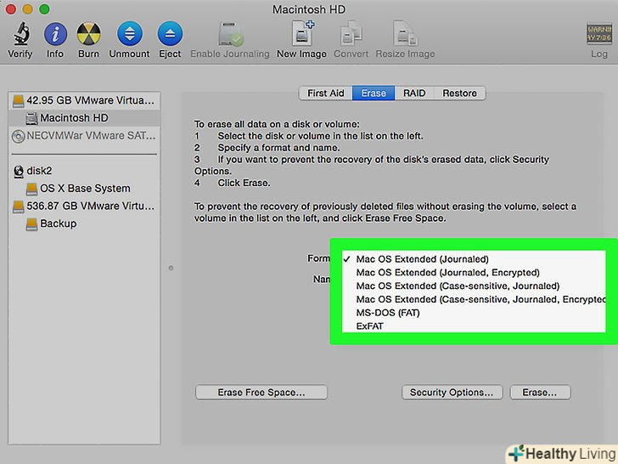Choose ExFAT format
Viewport: 618px width, 464px height.
click(x=474, y=326)
